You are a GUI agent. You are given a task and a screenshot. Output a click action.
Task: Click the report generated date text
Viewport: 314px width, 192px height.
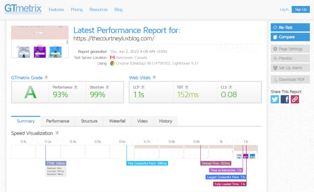click(139, 51)
